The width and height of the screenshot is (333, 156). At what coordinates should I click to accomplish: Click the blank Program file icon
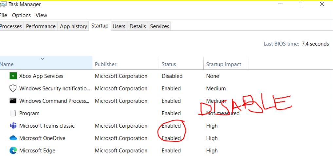coord(13,113)
